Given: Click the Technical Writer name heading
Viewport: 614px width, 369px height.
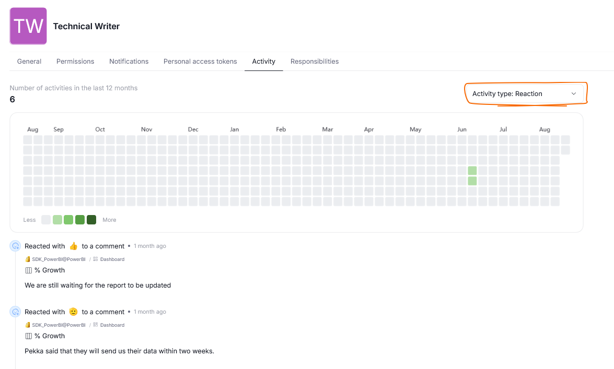Looking at the screenshot, I should pos(87,26).
